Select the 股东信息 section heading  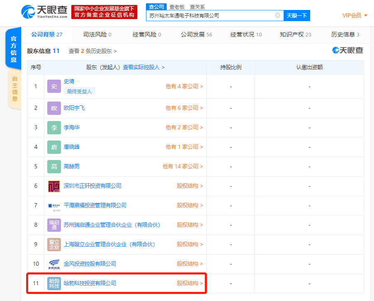click(43, 51)
